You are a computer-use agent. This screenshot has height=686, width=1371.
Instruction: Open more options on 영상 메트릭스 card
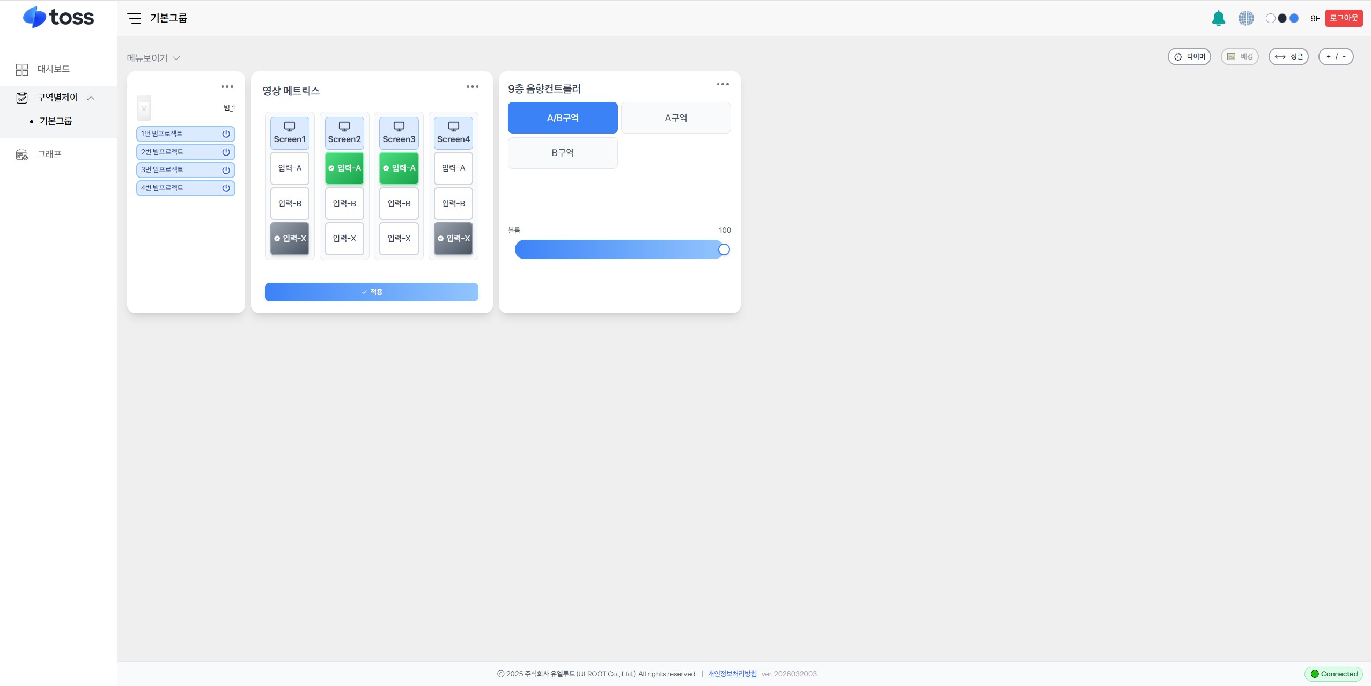[472, 87]
